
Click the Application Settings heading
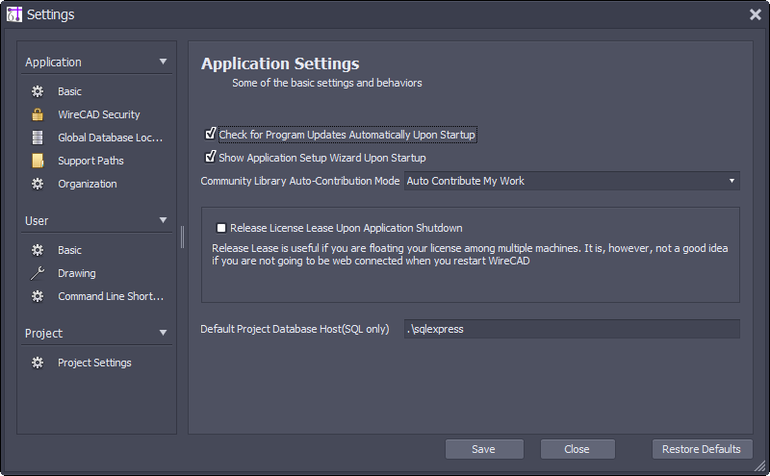280,63
